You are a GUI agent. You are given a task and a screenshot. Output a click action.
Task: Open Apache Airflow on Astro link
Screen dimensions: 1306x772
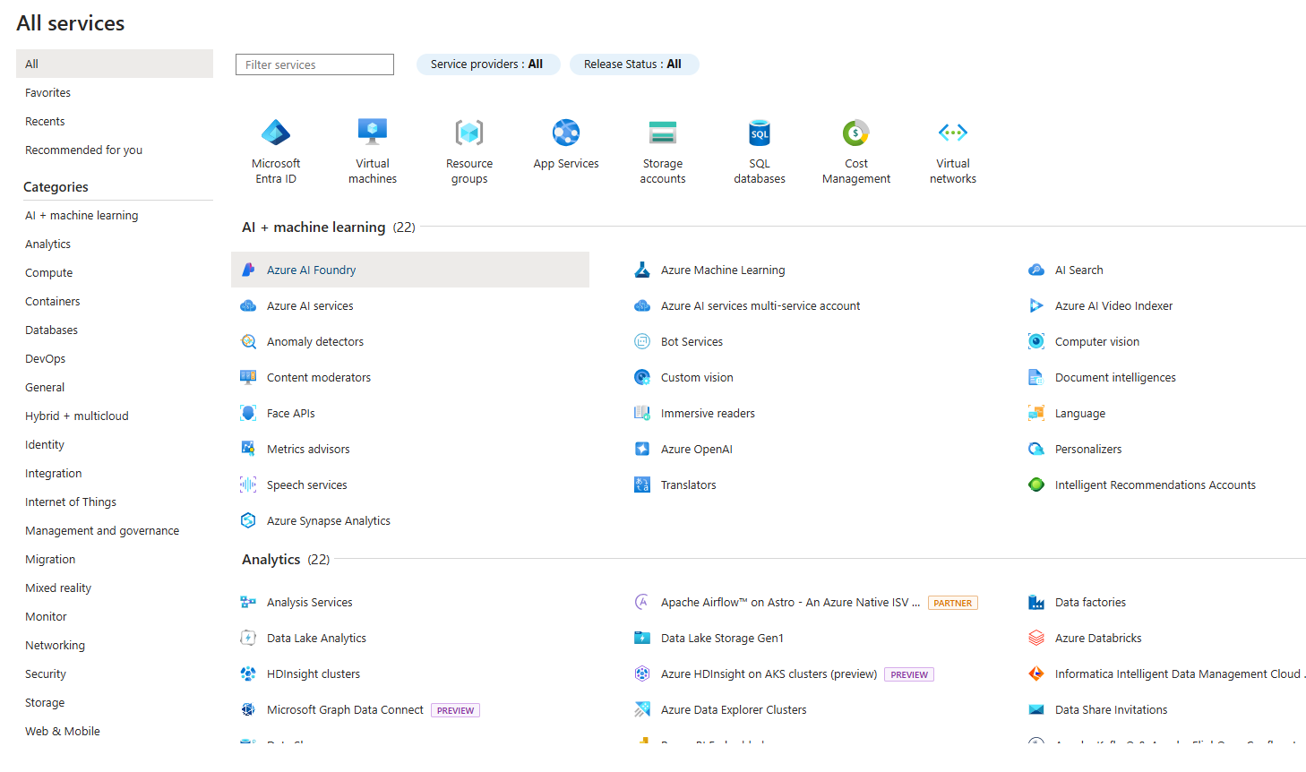[791, 602]
